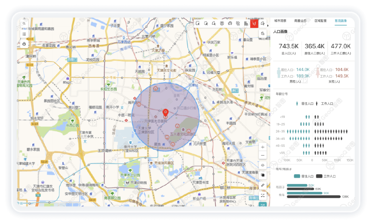Click the red location pin marker
Viewport: 372px width, 224px height.
[x=165, y=113]
